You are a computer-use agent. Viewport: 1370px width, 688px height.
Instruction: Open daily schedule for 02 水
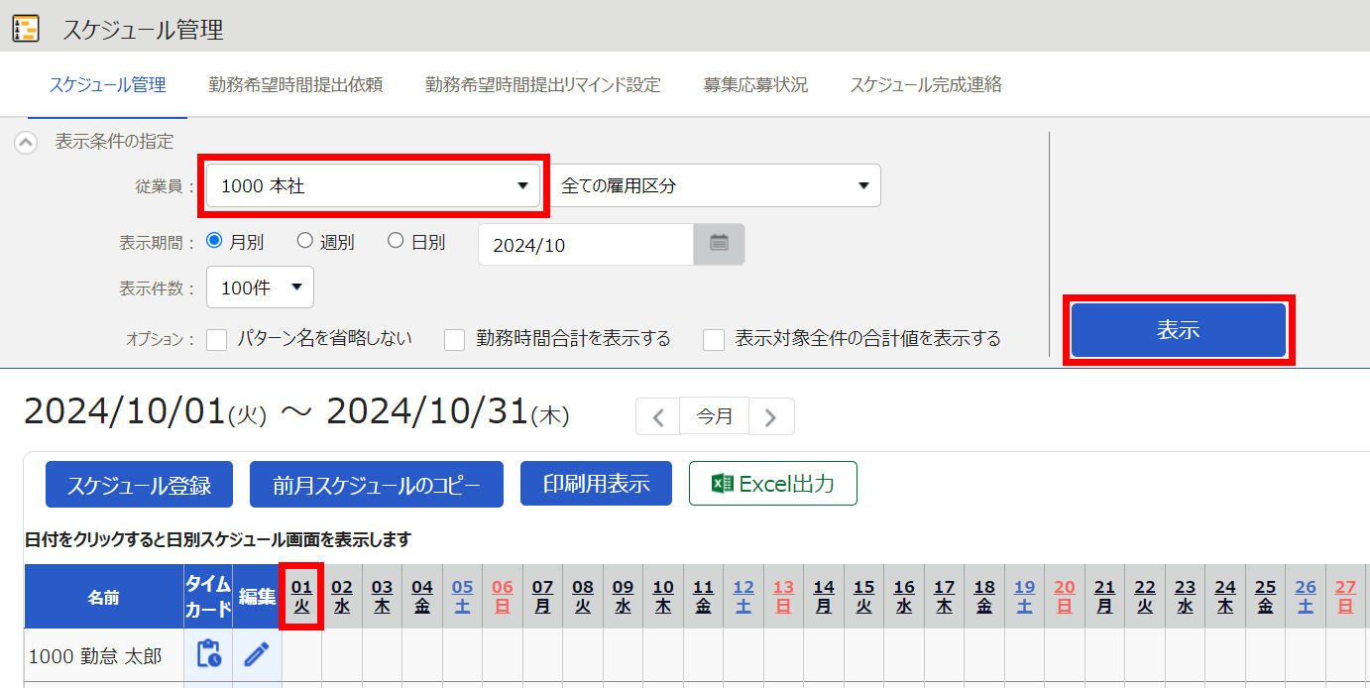pos(342,597)
